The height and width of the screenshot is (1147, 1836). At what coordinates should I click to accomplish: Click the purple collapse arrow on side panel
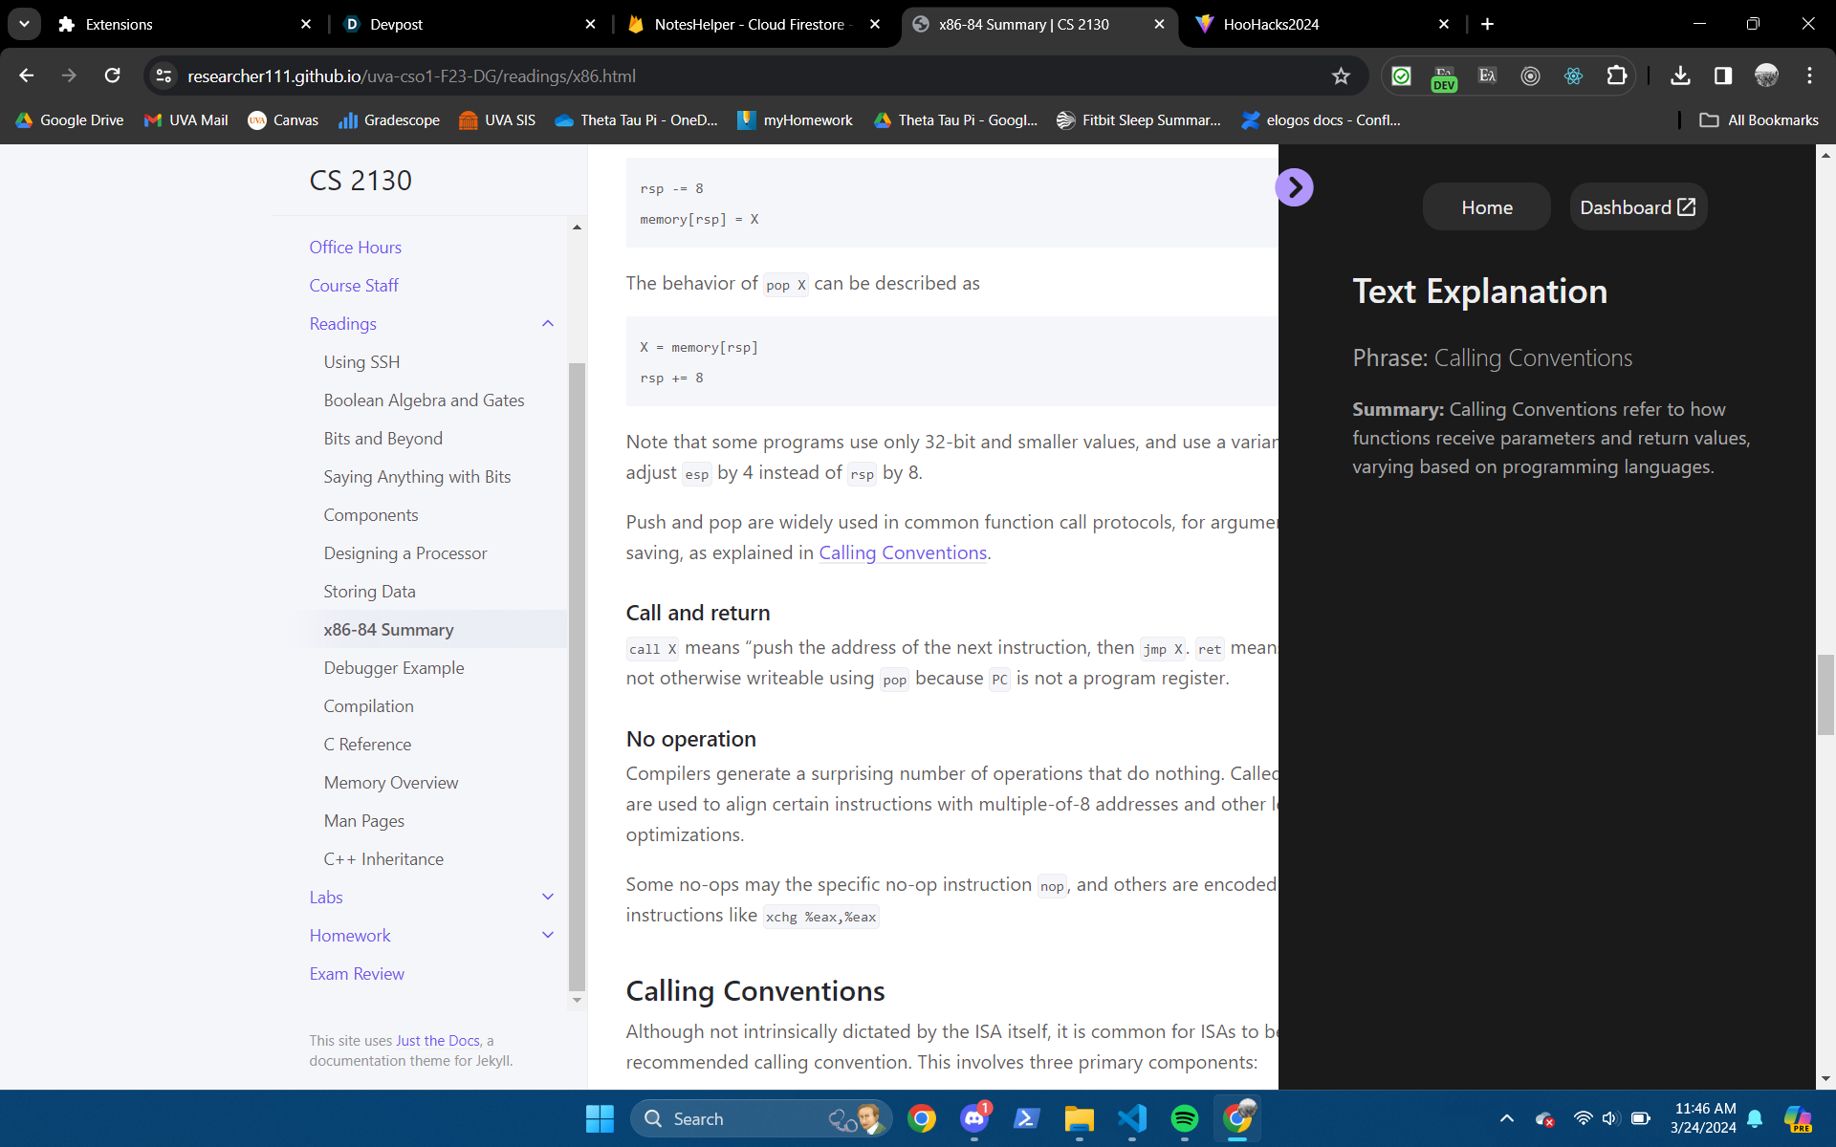point(1294,187)
